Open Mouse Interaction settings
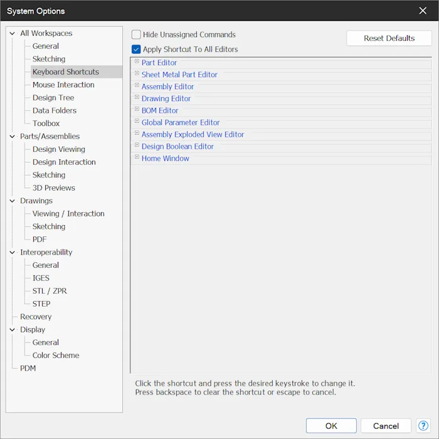This screenshot has width=439, height=439. (63, 85)
